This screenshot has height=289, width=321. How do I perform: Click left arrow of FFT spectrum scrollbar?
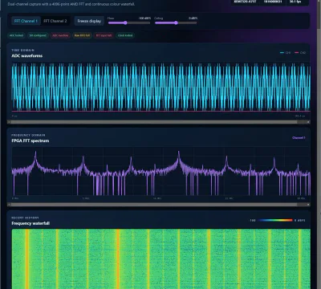(x=9, y=205)
